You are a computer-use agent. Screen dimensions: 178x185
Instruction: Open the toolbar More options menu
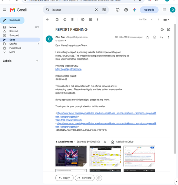(98, 20)
